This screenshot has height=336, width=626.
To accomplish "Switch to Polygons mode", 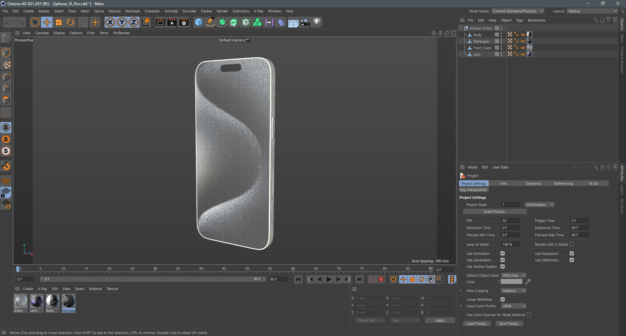I will [6, 100].
